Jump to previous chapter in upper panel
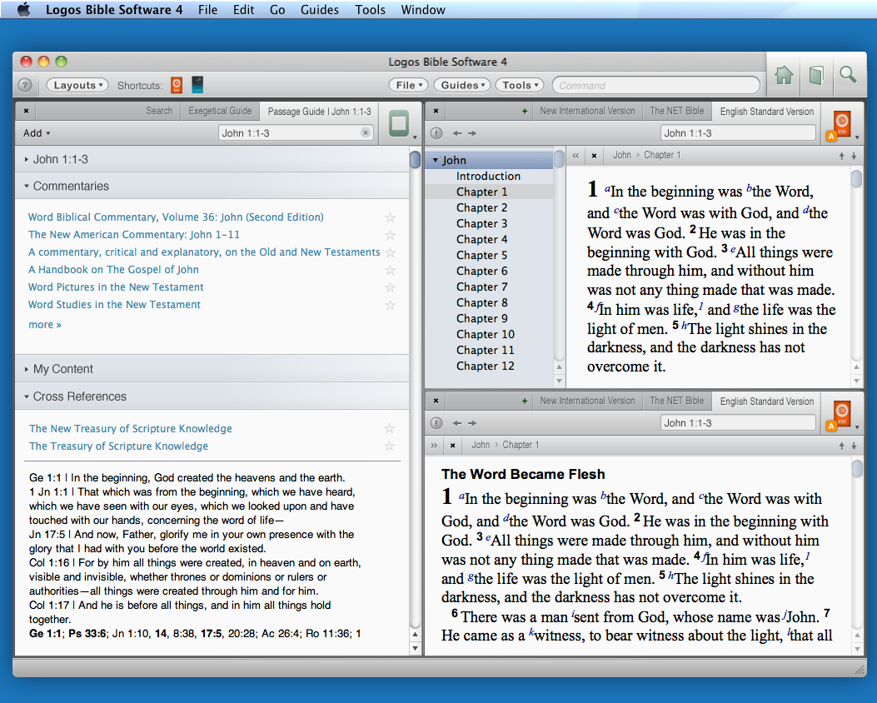 click(x=841, y=156)
